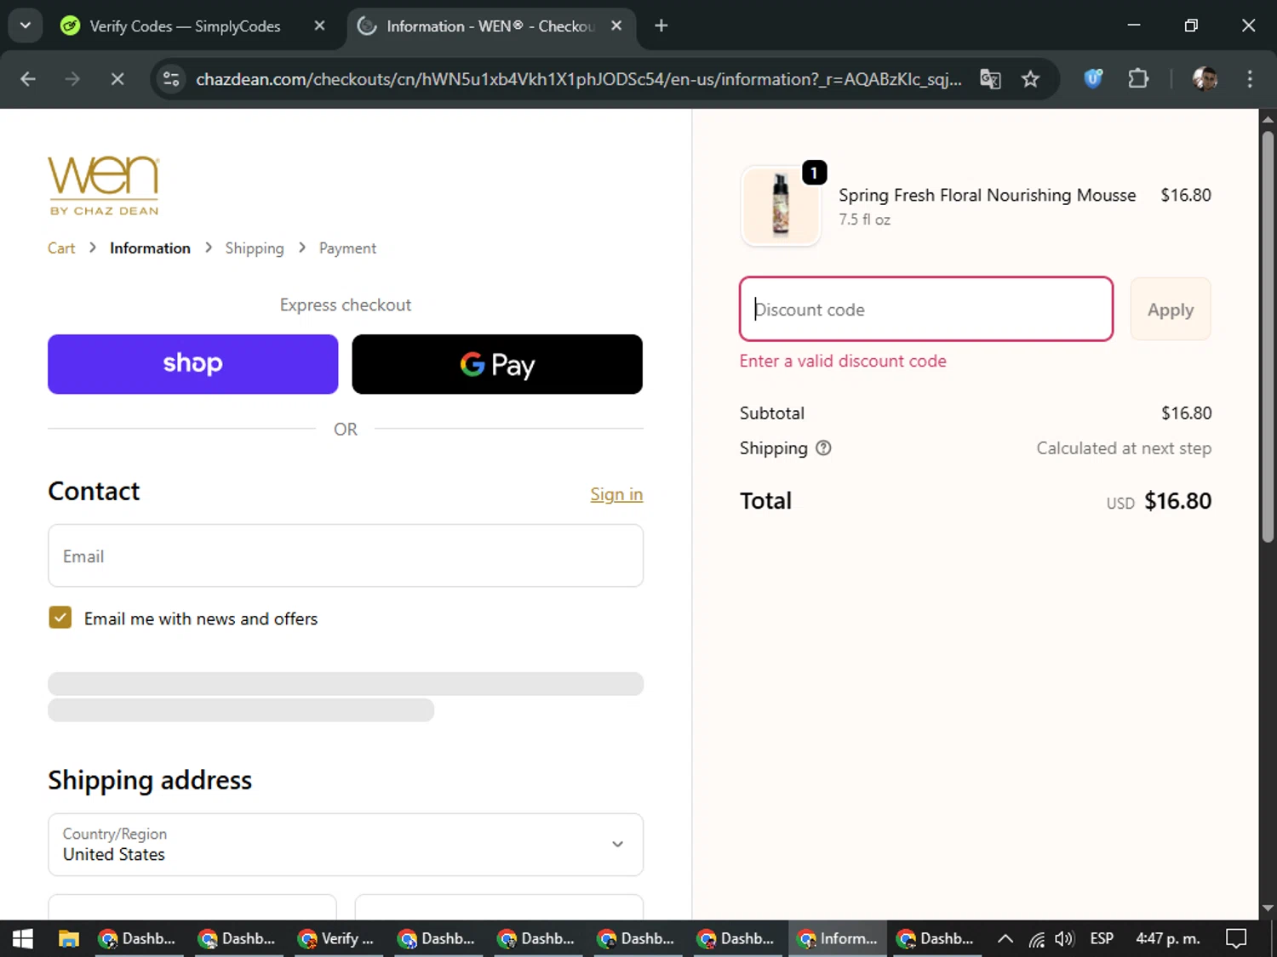Click the scrollbar down arrow
This screenshot has width=1277, height=957.
(1268, 909)
